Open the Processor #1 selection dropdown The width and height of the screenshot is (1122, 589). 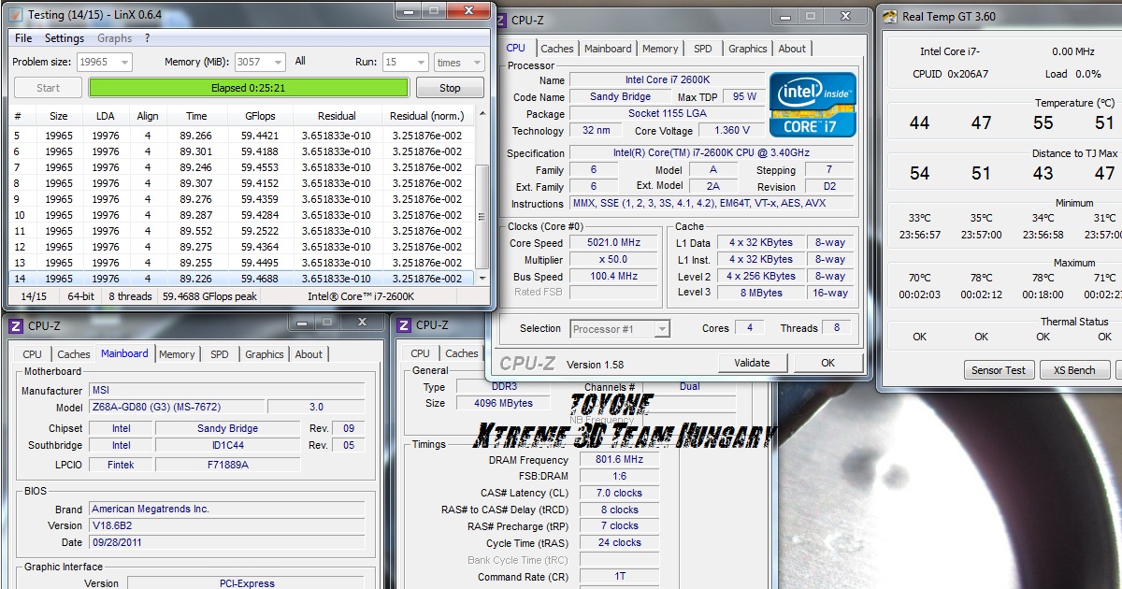click(620, 328)
